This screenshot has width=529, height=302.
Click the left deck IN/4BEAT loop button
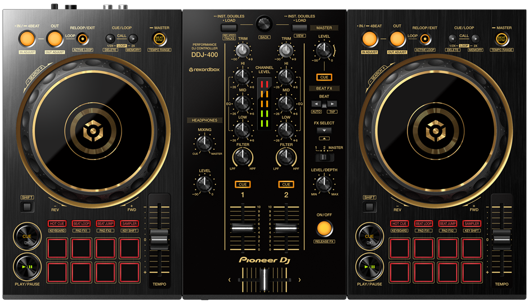coord(27,39)
